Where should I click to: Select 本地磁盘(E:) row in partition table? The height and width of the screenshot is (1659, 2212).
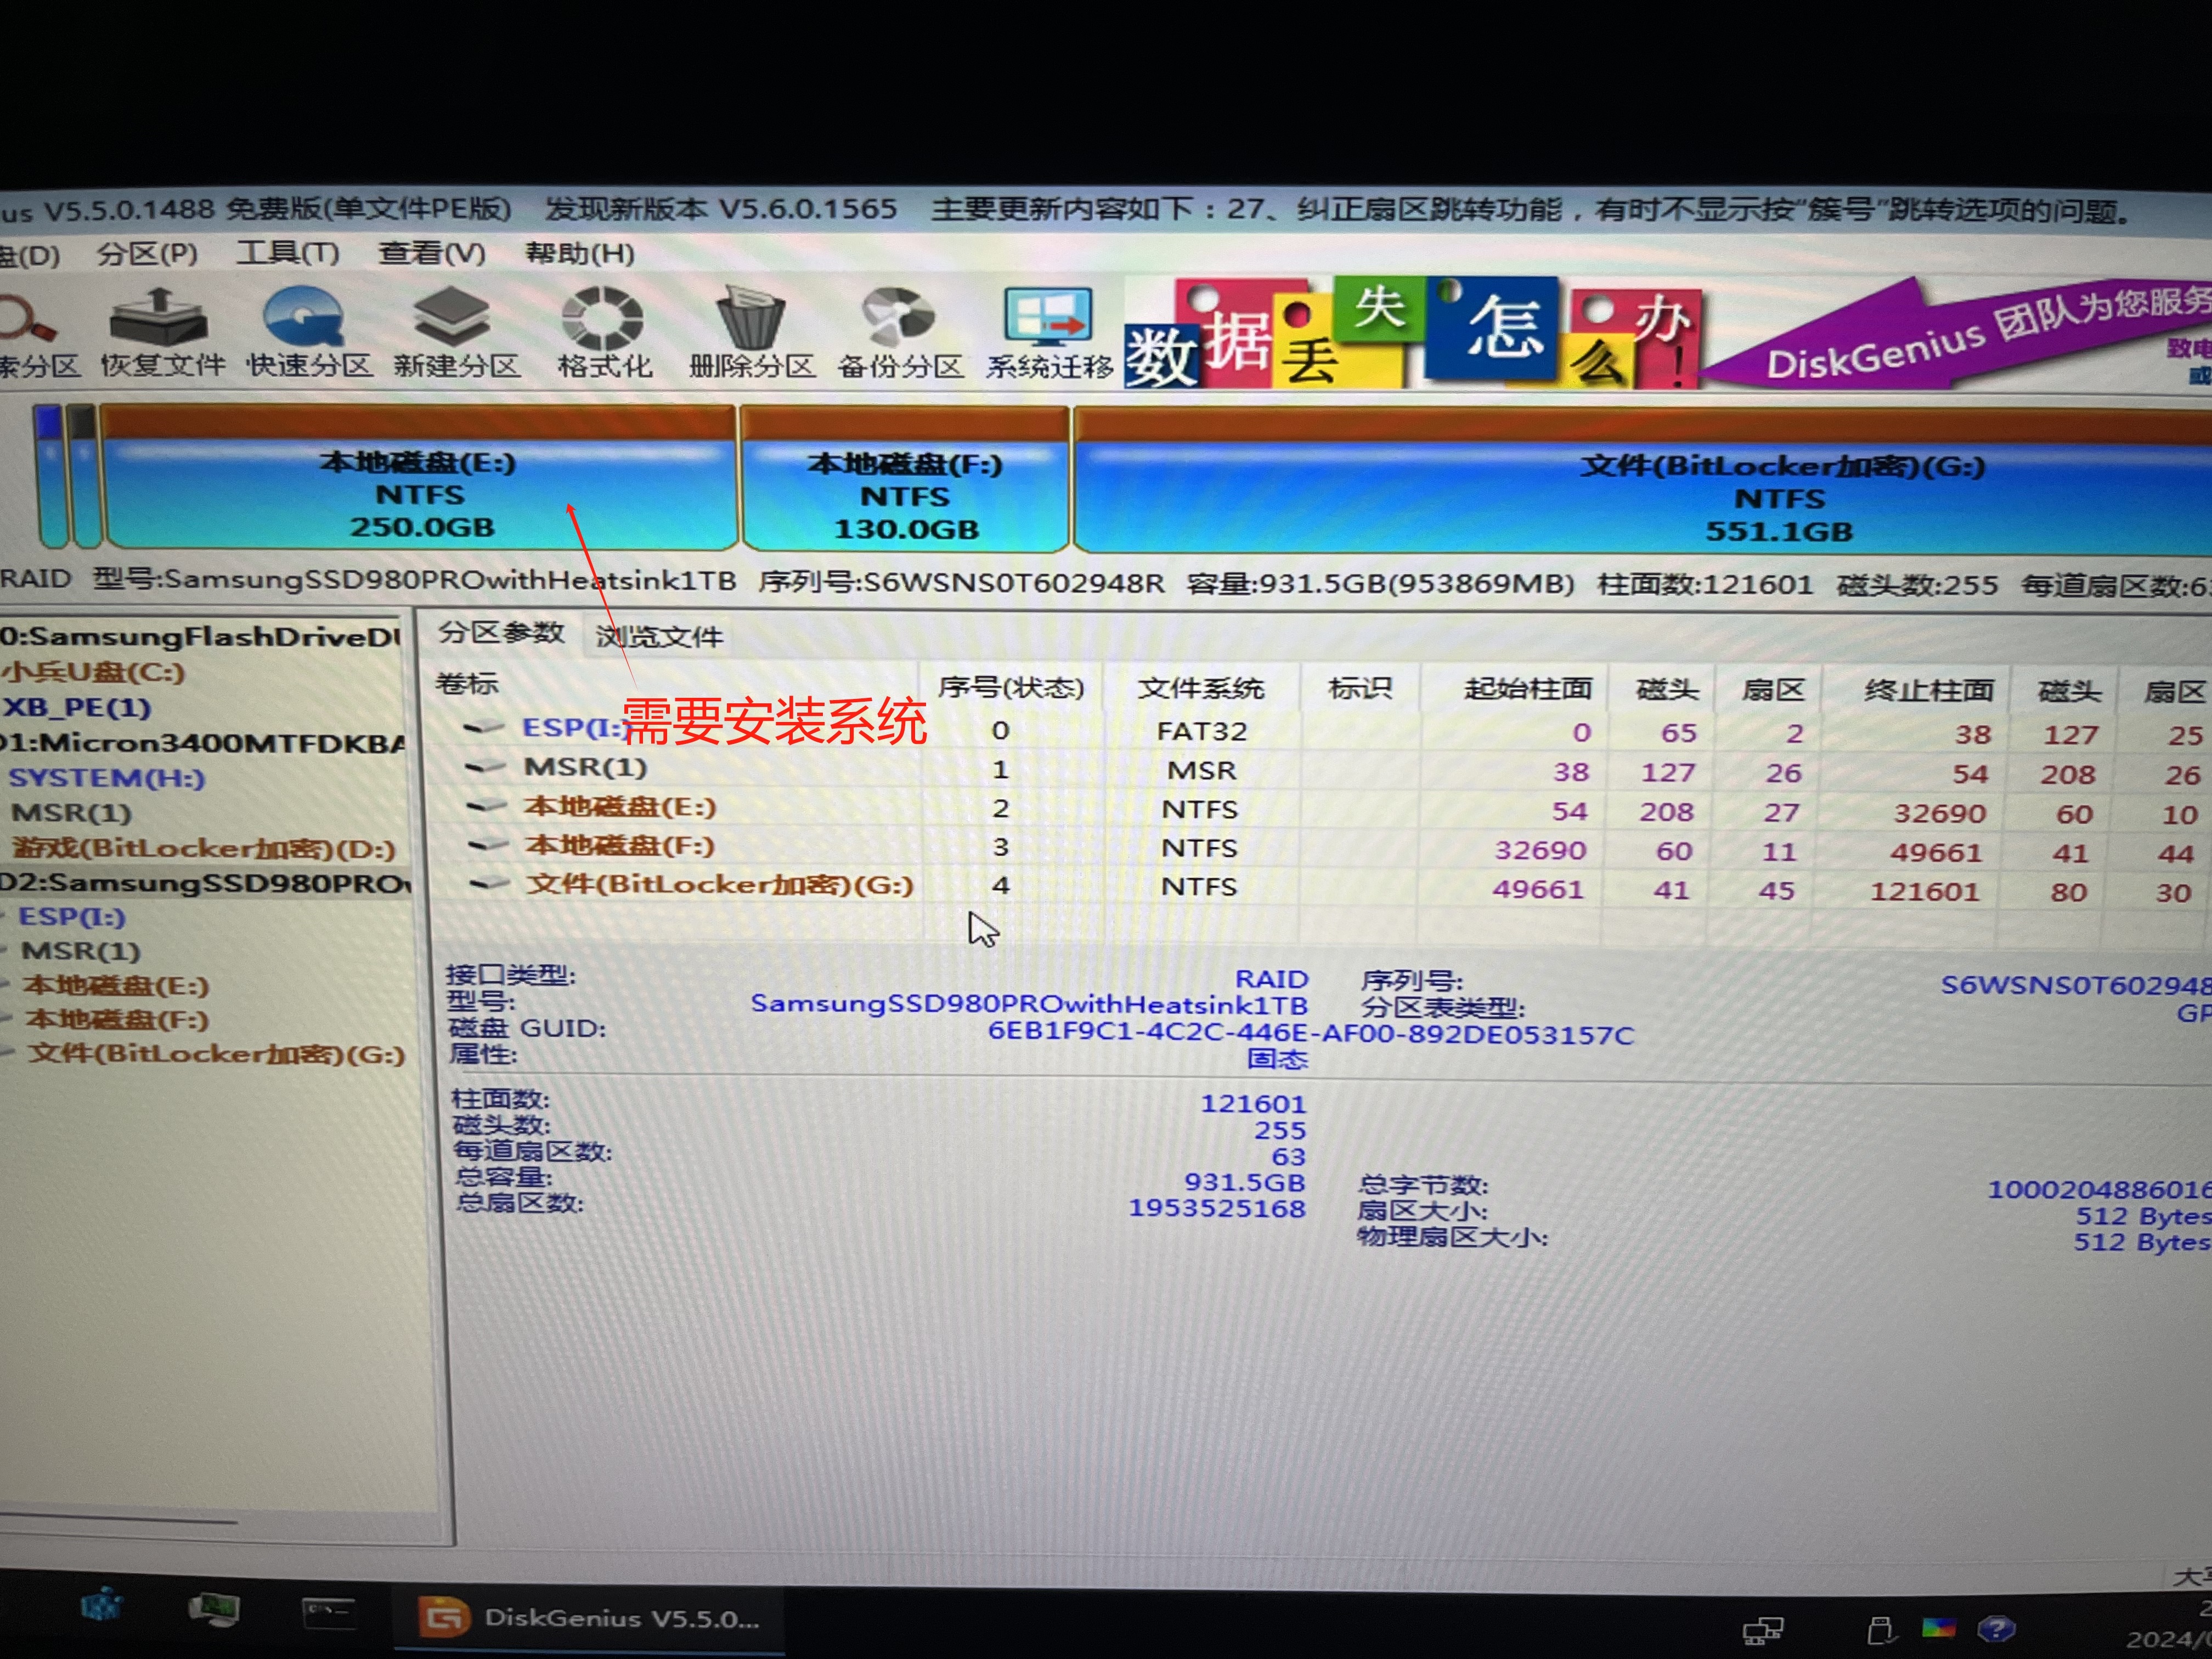(620, 807)
